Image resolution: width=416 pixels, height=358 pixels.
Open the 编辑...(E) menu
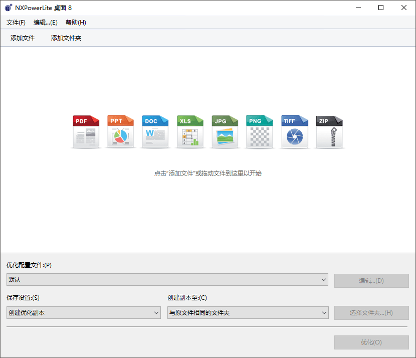pyautogui.click(x=46, y=22)
